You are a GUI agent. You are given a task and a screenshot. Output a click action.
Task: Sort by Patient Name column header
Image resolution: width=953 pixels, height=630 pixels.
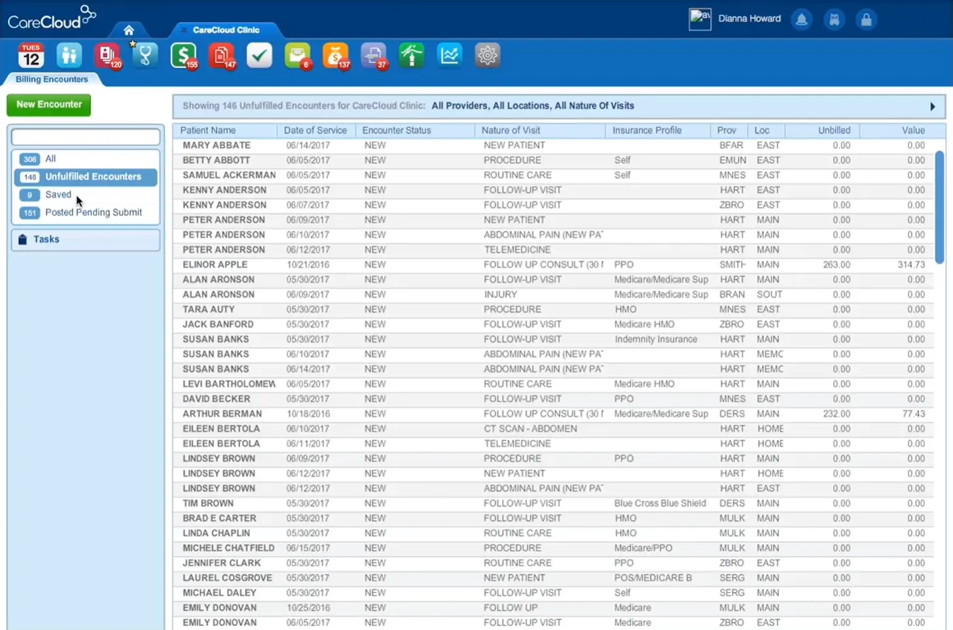coord(225,130)
